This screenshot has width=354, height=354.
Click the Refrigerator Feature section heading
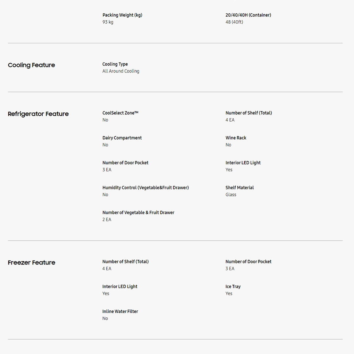[38, 114]
